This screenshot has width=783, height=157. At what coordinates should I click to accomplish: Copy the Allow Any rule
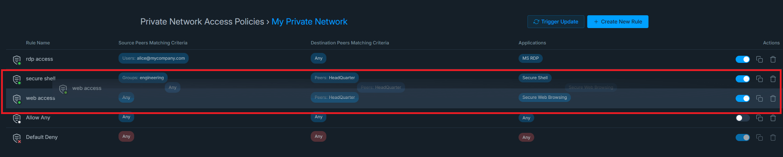(x=759, y=118)
